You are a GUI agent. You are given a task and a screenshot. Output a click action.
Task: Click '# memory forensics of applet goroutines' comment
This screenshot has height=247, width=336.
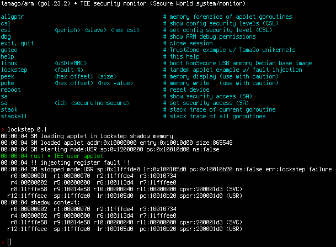(x=227, y=17)
